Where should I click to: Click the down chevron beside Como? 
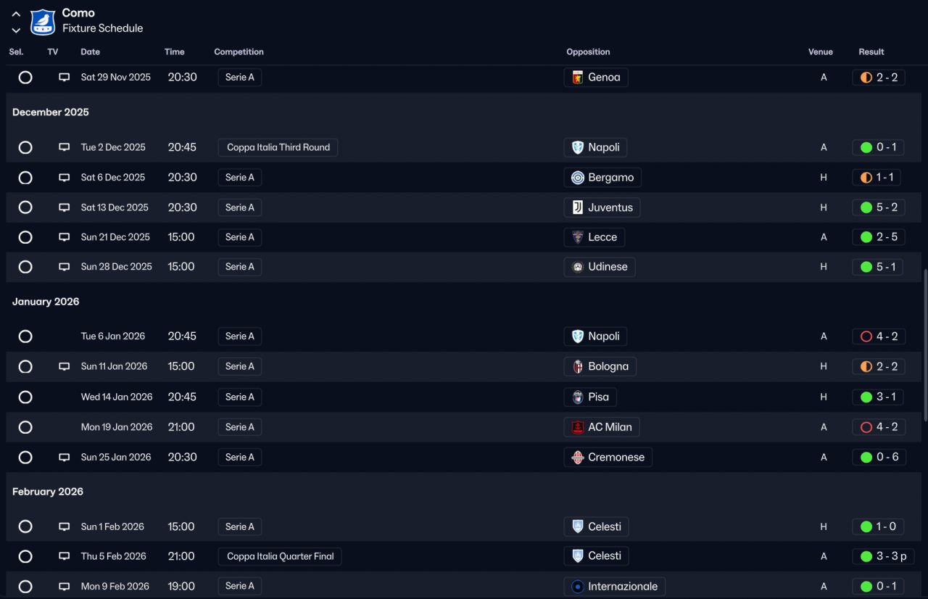(16, 30)
